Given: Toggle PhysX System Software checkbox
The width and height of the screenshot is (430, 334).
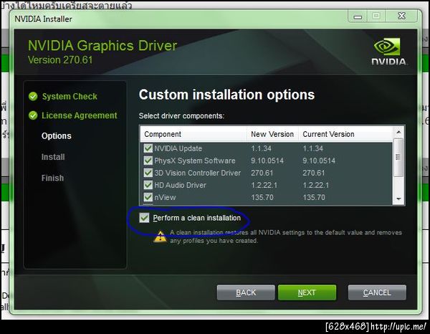Looking at the screenshot, I should pyautogui.click(x=148, y=161).
